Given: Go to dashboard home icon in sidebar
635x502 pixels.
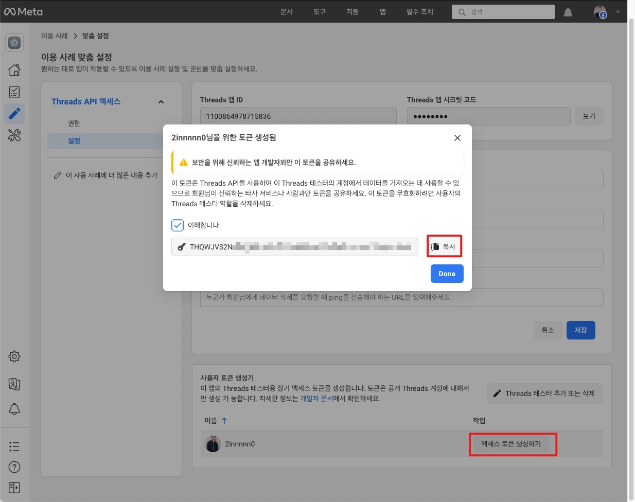Looking at the screenshot, I should (14, 70).
